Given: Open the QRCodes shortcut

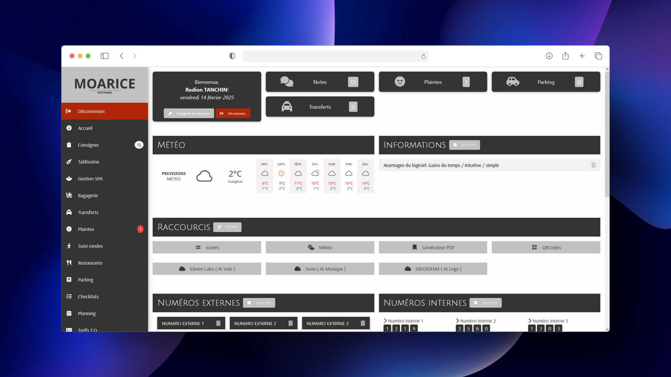Looking at the screenshot, I should (x=545, y=247).
